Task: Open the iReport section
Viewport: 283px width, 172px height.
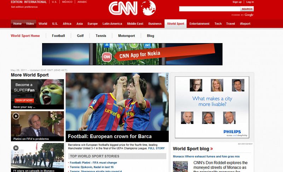Action: point(245,24)
